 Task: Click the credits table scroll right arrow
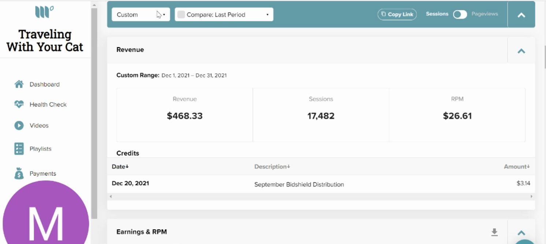click(531, 196)
